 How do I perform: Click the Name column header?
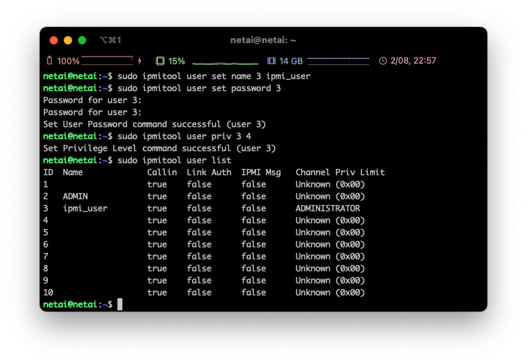tap(73, 172)
